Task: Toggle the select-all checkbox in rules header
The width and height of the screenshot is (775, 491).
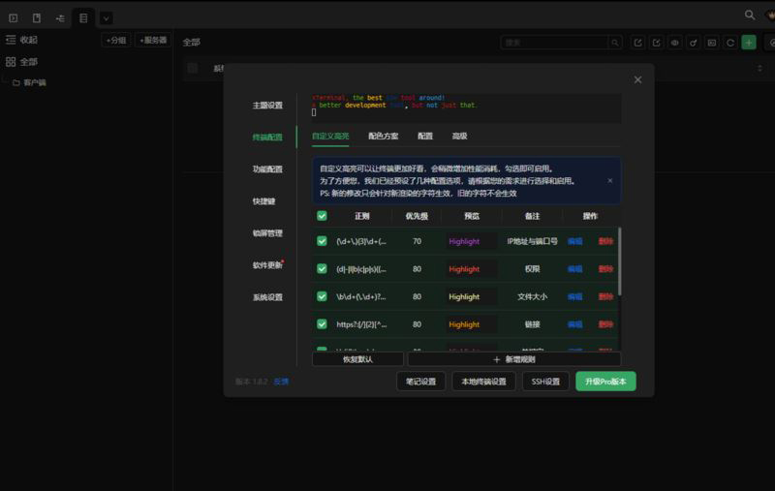Action: (x=322, y=216)
